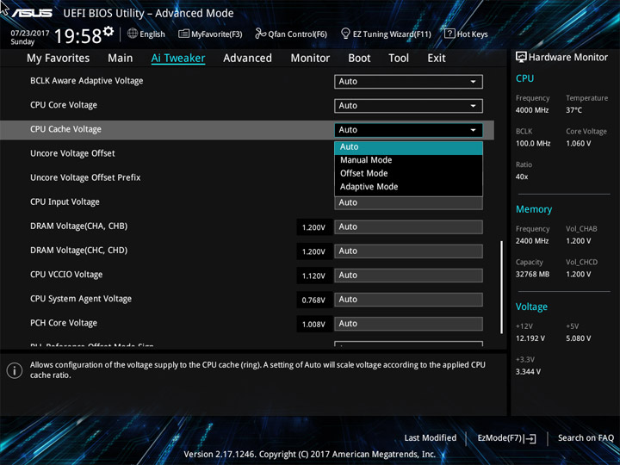Click 2400 MHz memory frequency value

[x=532, y=241]
